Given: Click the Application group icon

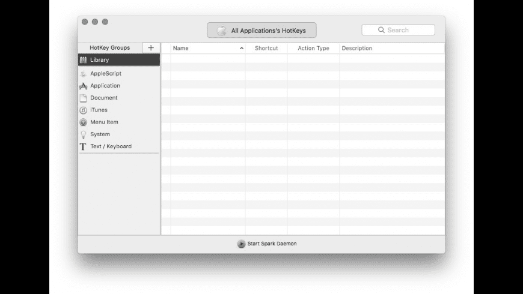Looking at the screenshot, I should coord(84,86).
